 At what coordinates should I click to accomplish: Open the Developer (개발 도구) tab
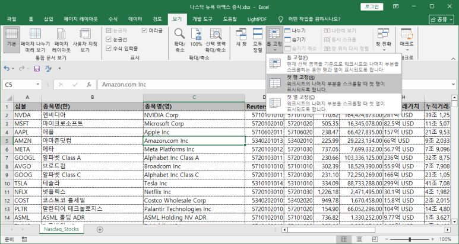202,20
